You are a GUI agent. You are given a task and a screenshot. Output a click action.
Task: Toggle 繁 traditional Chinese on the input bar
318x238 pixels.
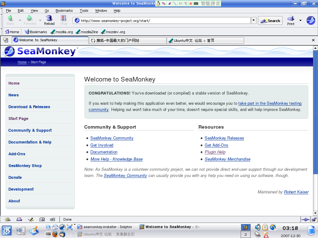coord(186,3)
